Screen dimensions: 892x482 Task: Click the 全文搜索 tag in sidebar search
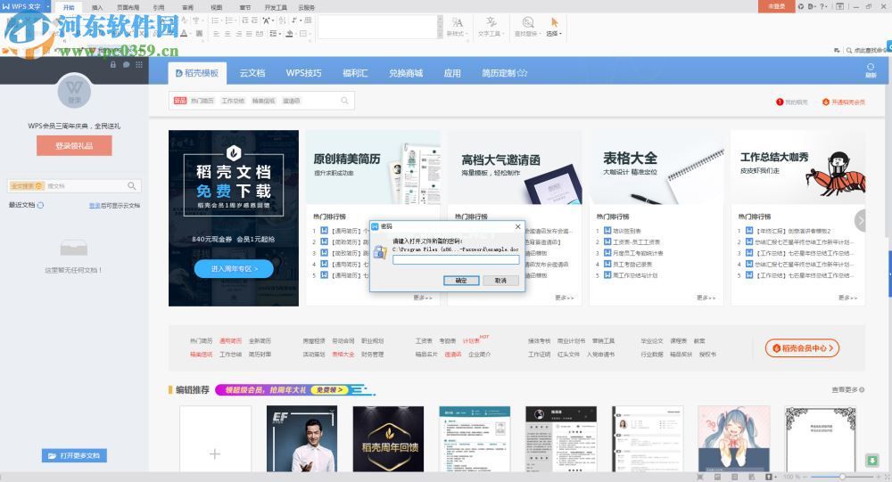27,186
